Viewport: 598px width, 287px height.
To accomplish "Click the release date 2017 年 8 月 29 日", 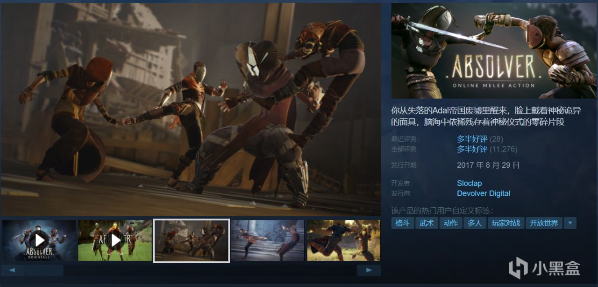I will click(488, 165).
